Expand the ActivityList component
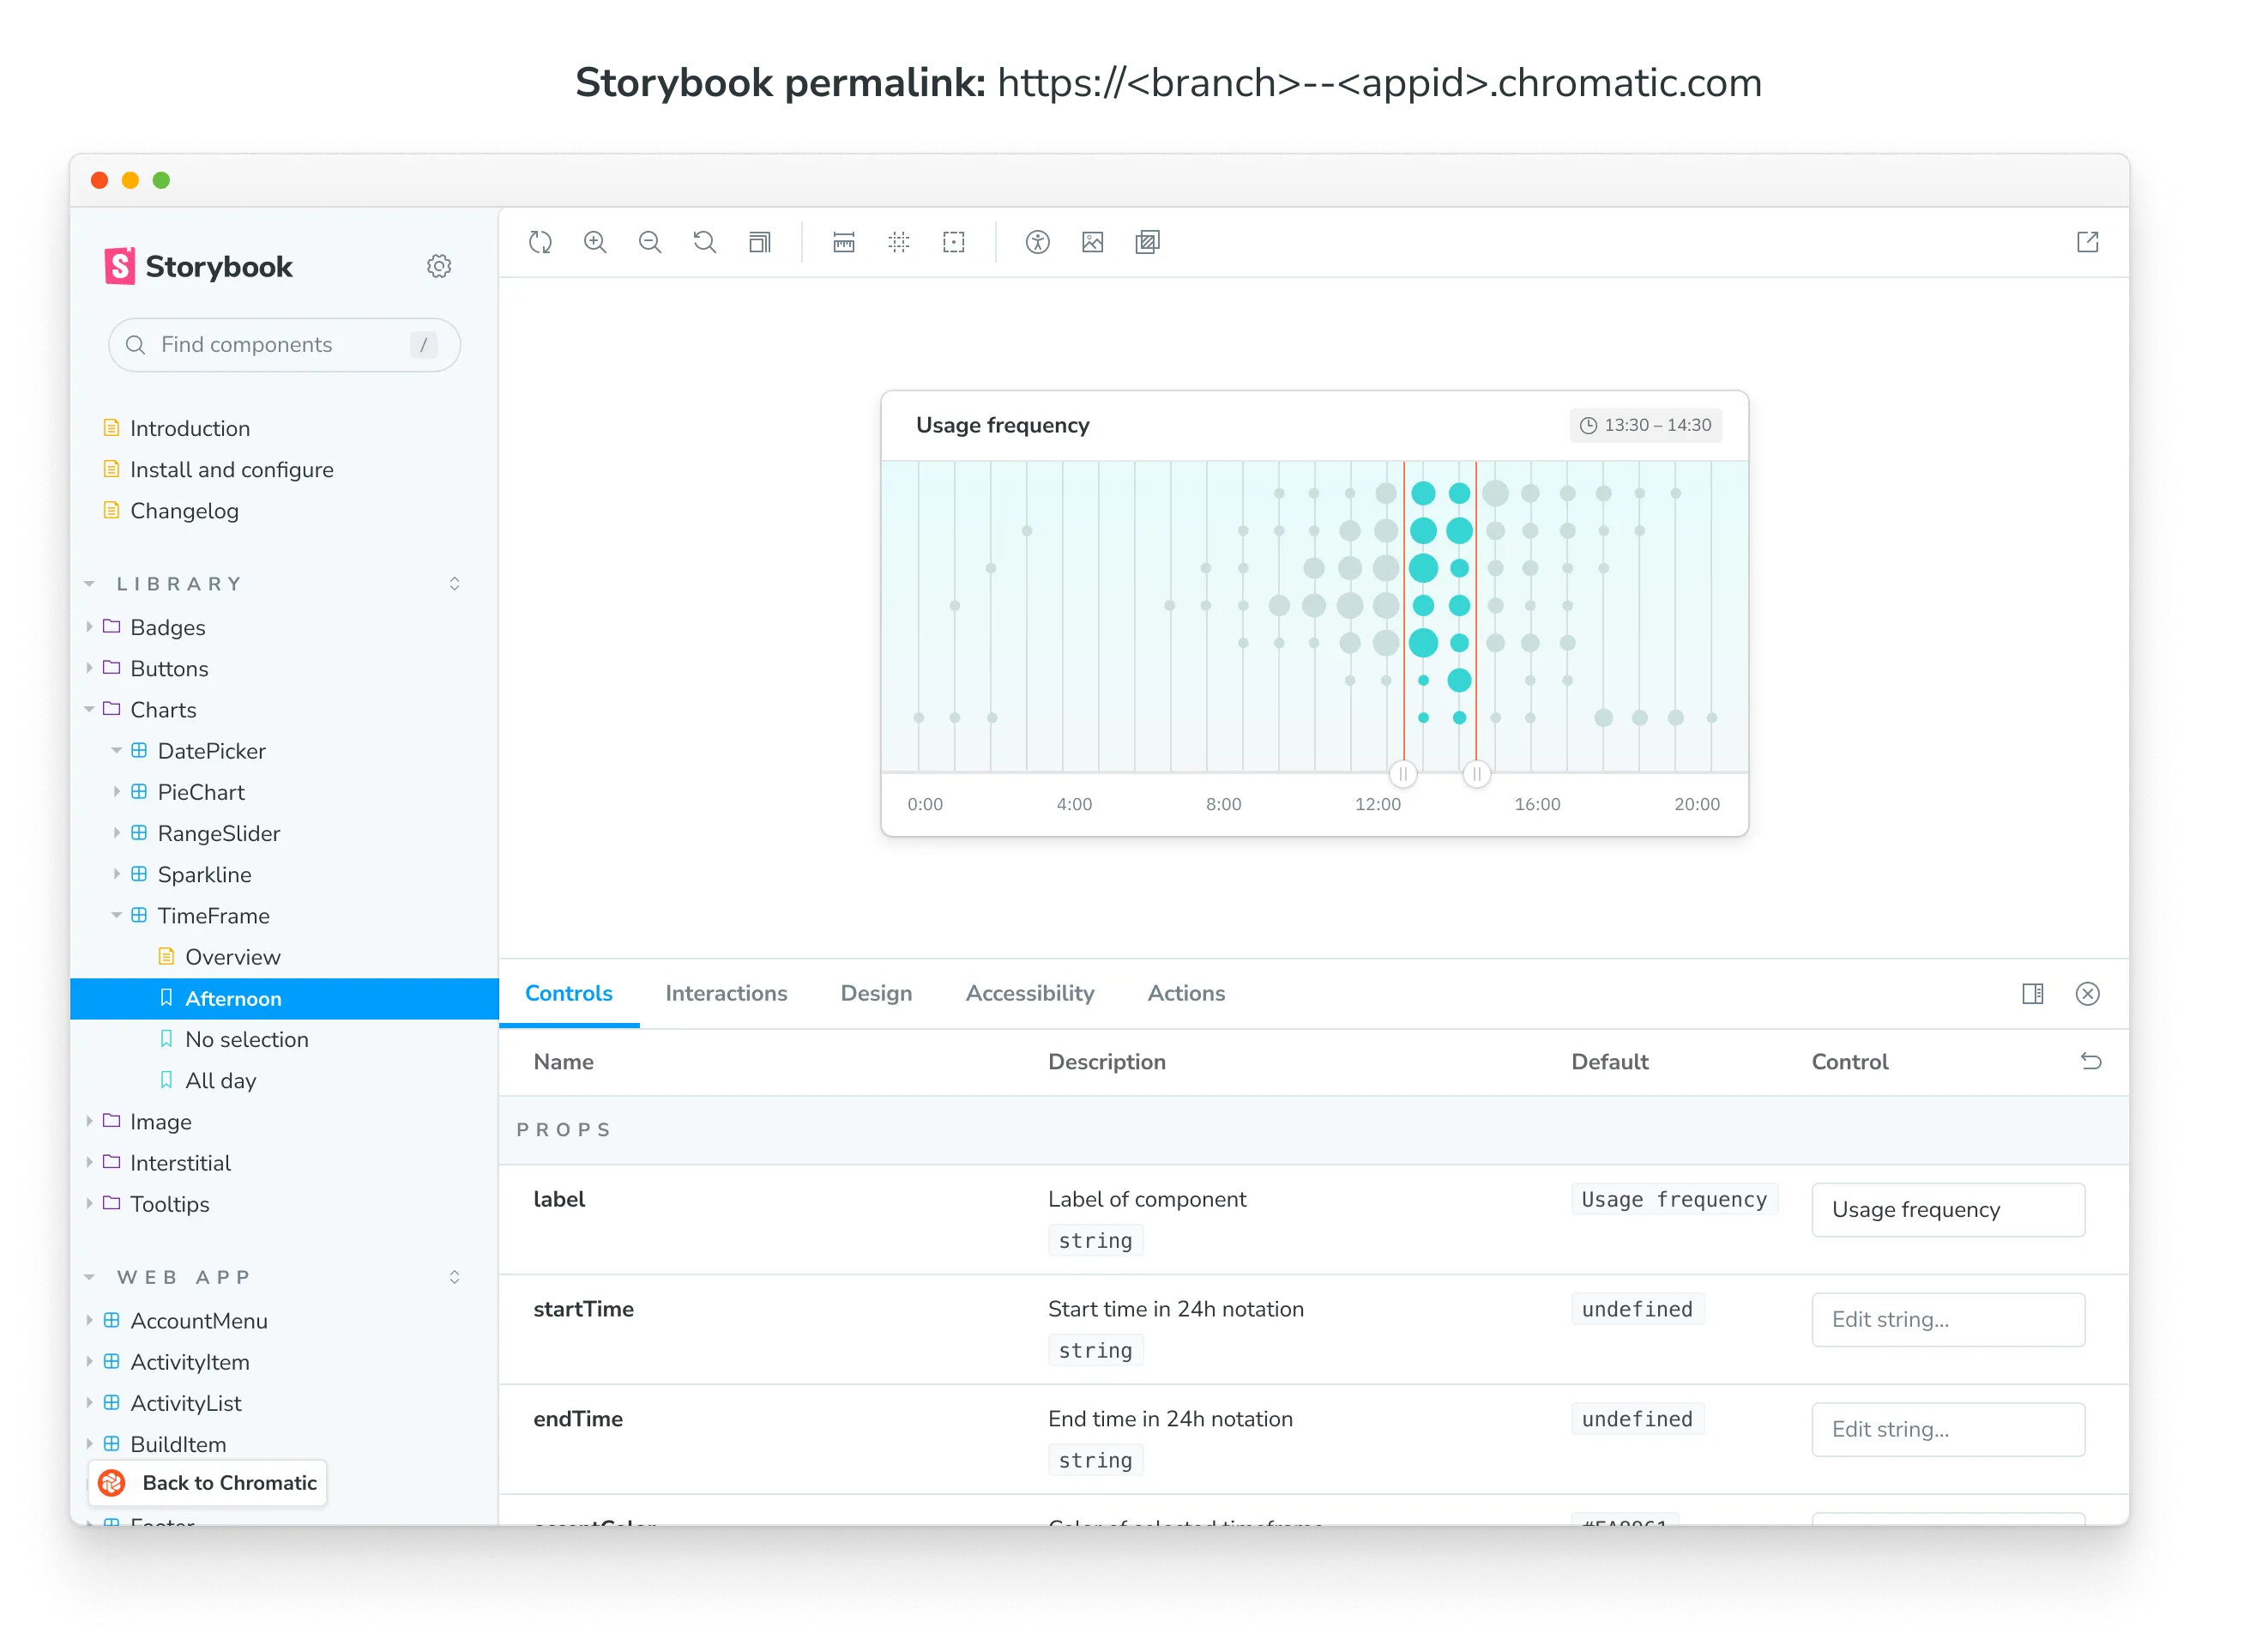The image size is (2268, 1646). (x=185, y=1403)
